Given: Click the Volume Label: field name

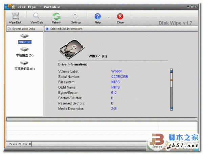Looking at the screenshot, I should pyautogui.click(x=68, y=71).
